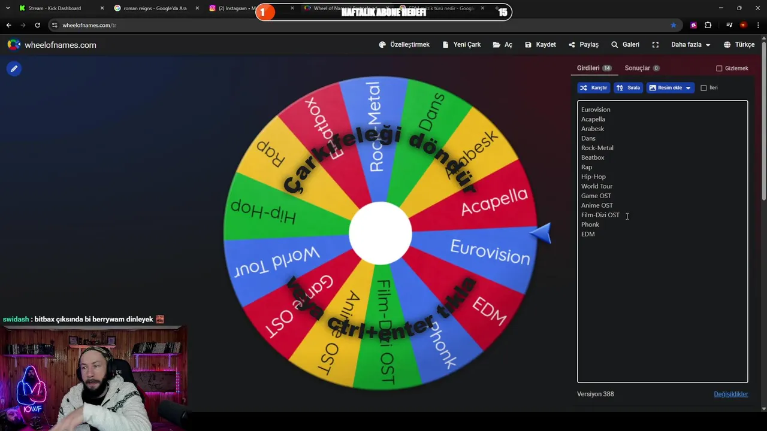Image resolution: width=767 pixels, height=431 pixels.
Task: Switch to the Sonuçlar results tab
Action: point(642,68)
